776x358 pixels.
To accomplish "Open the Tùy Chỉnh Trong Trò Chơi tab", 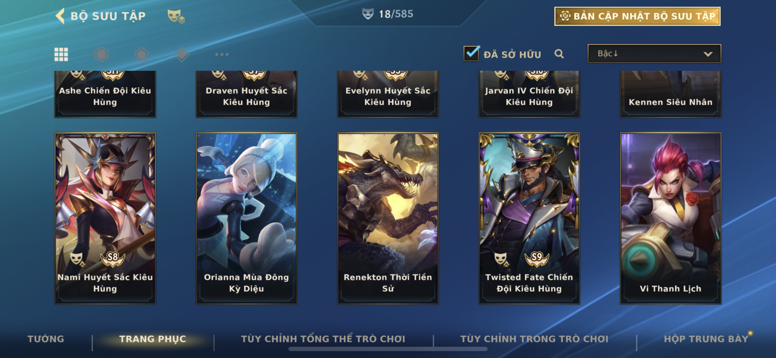I will pos(534,339).
